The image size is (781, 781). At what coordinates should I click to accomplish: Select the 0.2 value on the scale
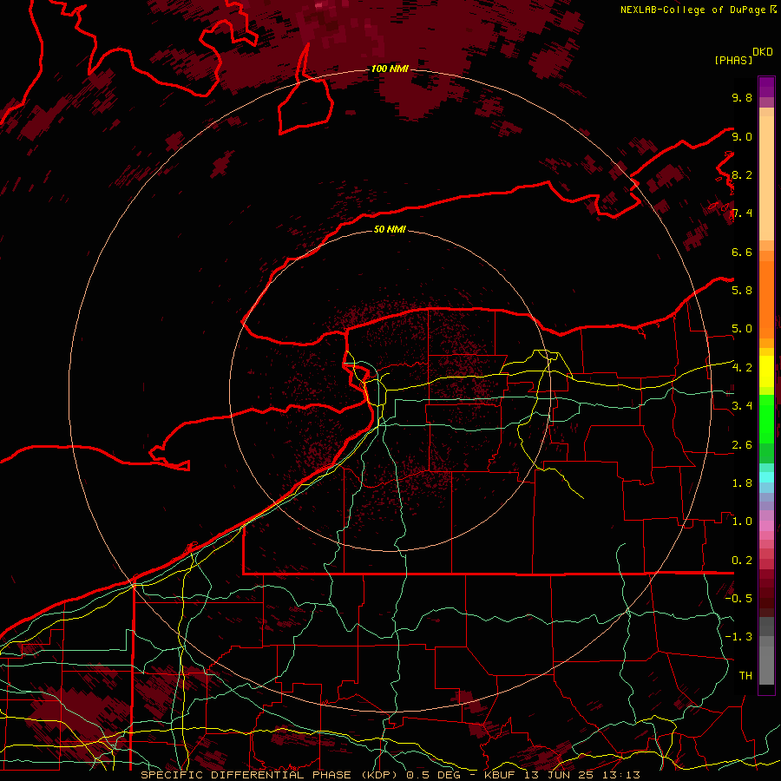click(x=742, y=561)
